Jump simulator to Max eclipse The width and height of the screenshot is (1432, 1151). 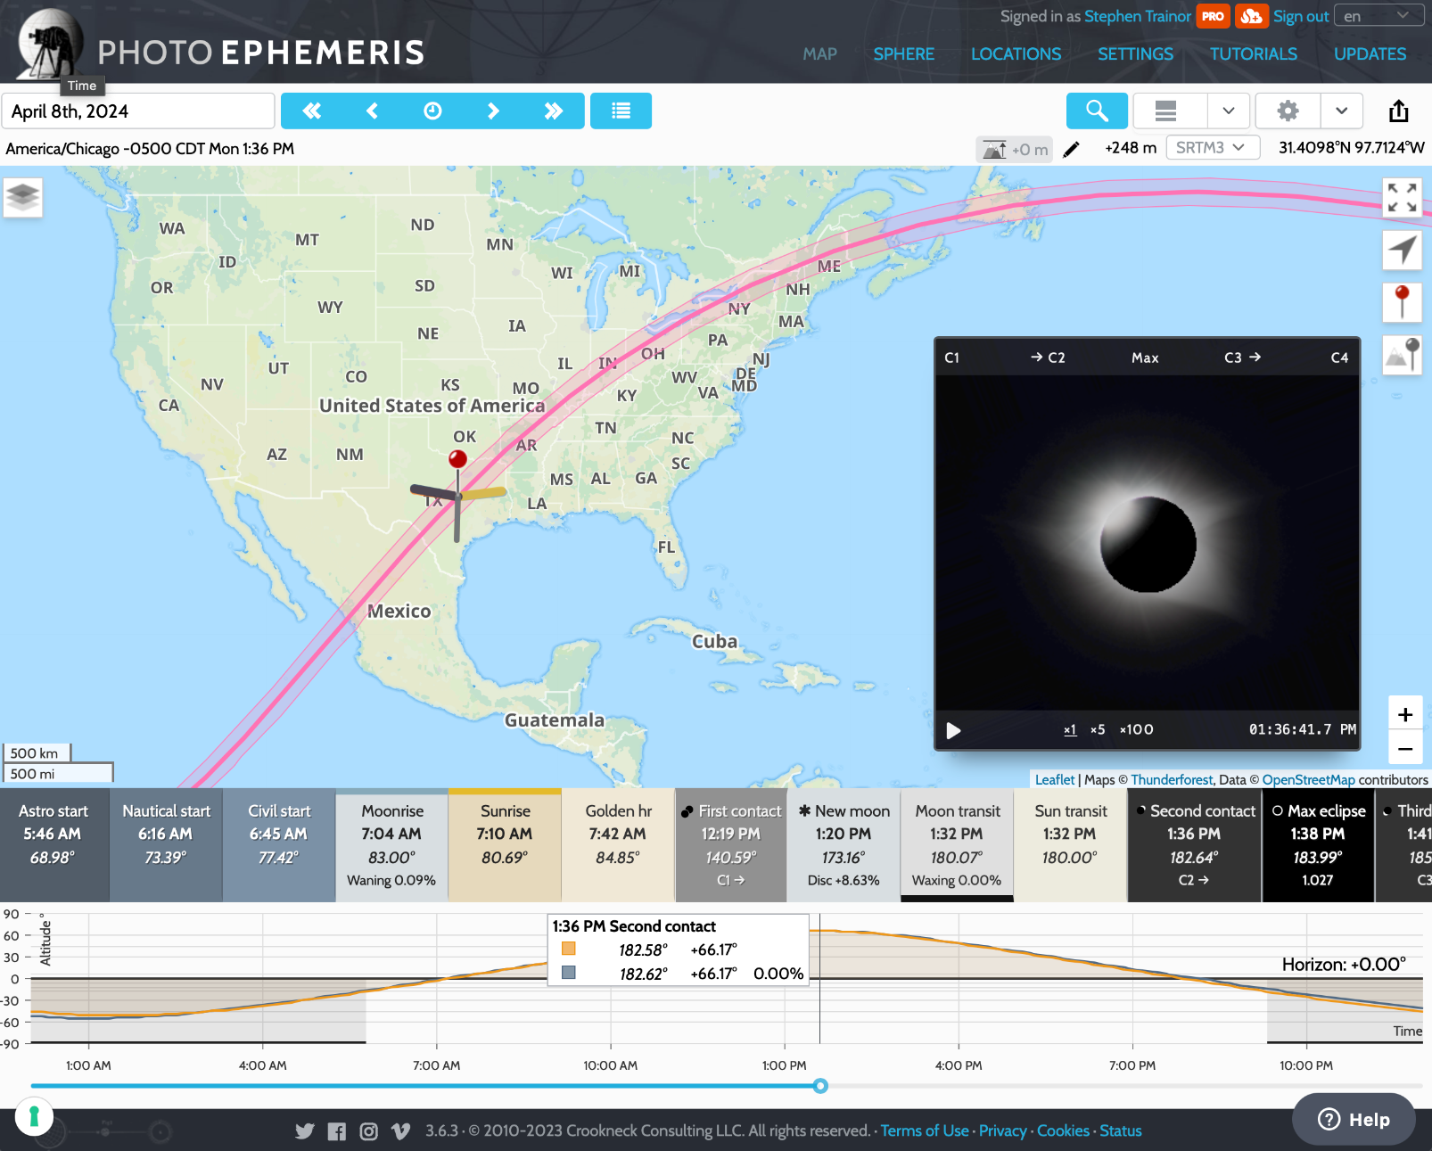click(1145, 358)
